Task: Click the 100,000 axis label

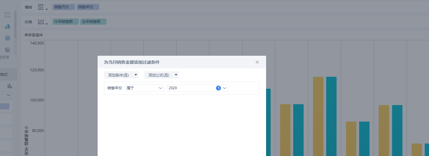Action: (x=37, y=101)
